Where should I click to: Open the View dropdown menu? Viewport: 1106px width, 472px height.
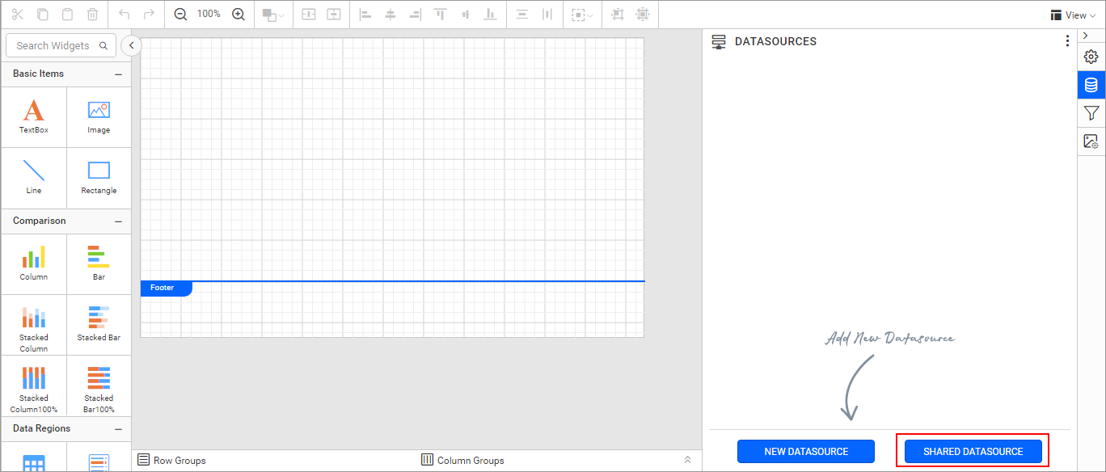1073,15
